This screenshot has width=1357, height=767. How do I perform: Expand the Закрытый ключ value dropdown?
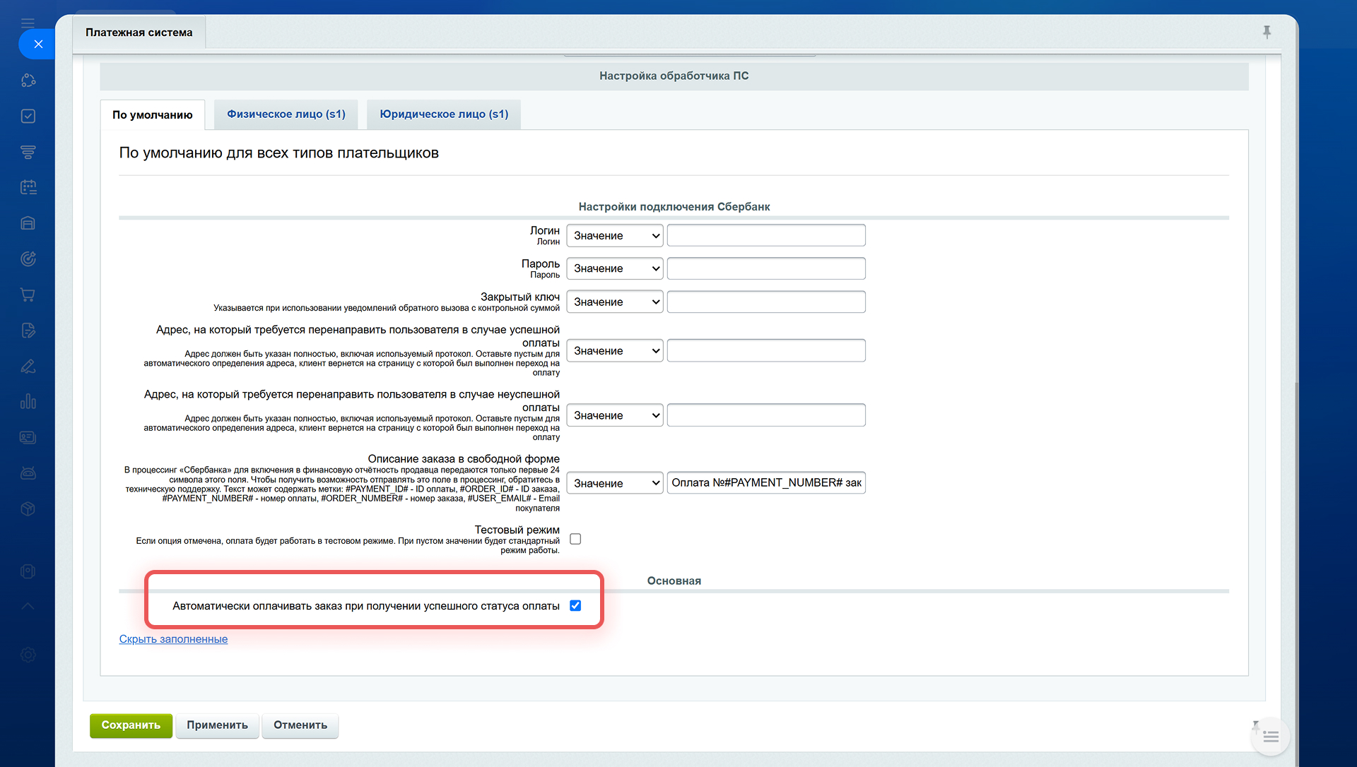click(x=614, y=302)
